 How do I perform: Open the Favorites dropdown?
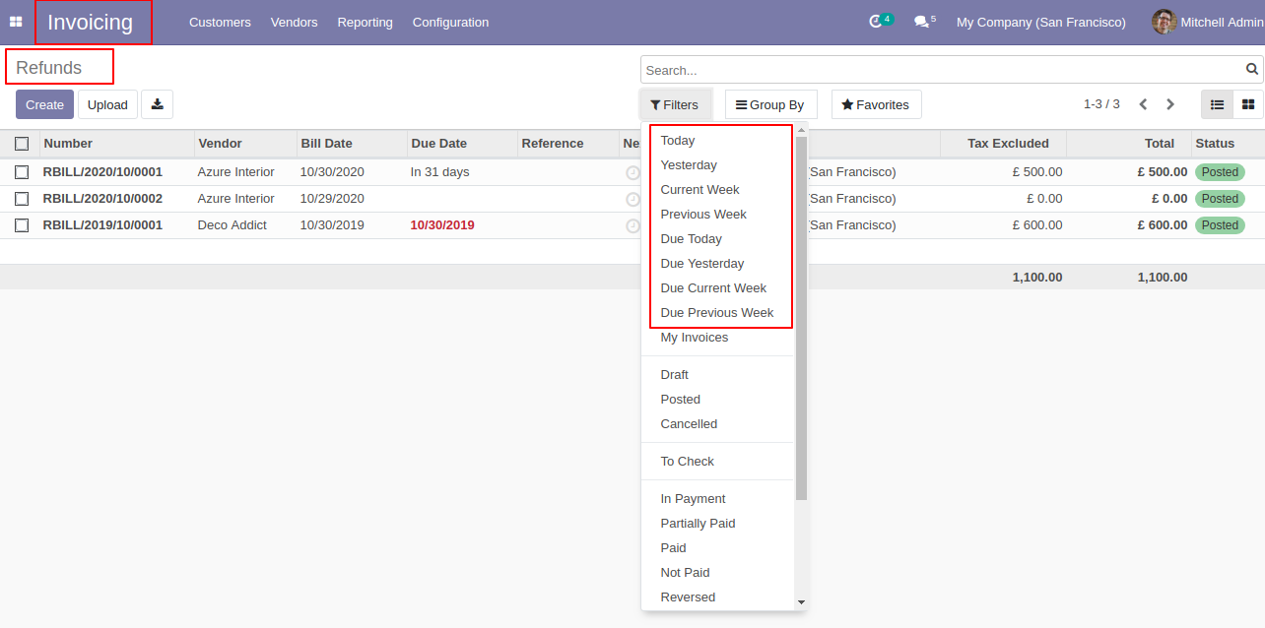(x=876, y=104)
